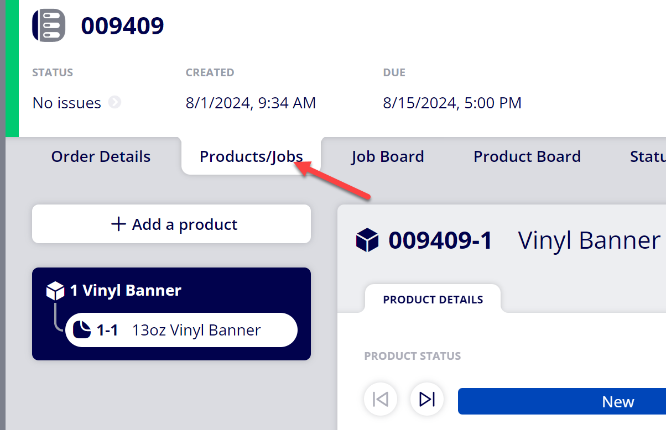This screenshot has width=666, height=430.
Task: Advance to next product status
Action: point(427,398)
